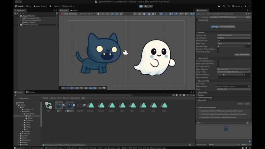Open the Texture Type dropdown
265x149 pixels.
click(233, 35)
